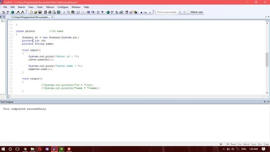Click the editor scrollbar up arrow
Screen dimensions: 270x152
click(x=267, y=23)
